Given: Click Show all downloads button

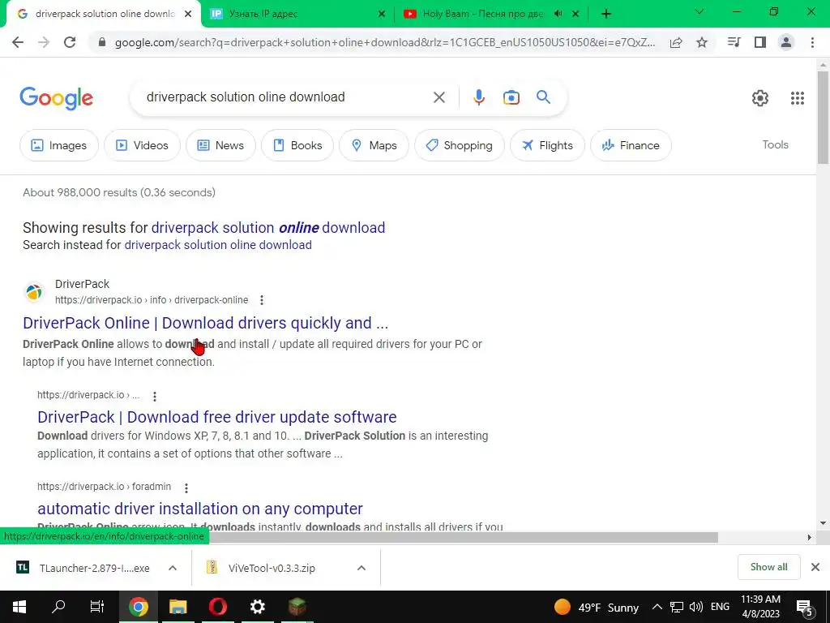Looking at the screenshot, I should click(768, 567).
